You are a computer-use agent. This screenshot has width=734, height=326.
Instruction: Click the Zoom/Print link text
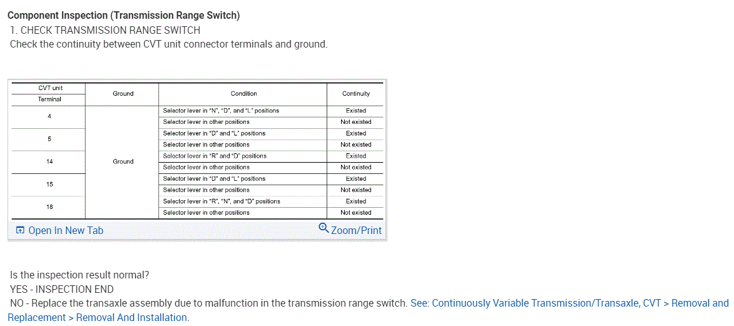356,231
